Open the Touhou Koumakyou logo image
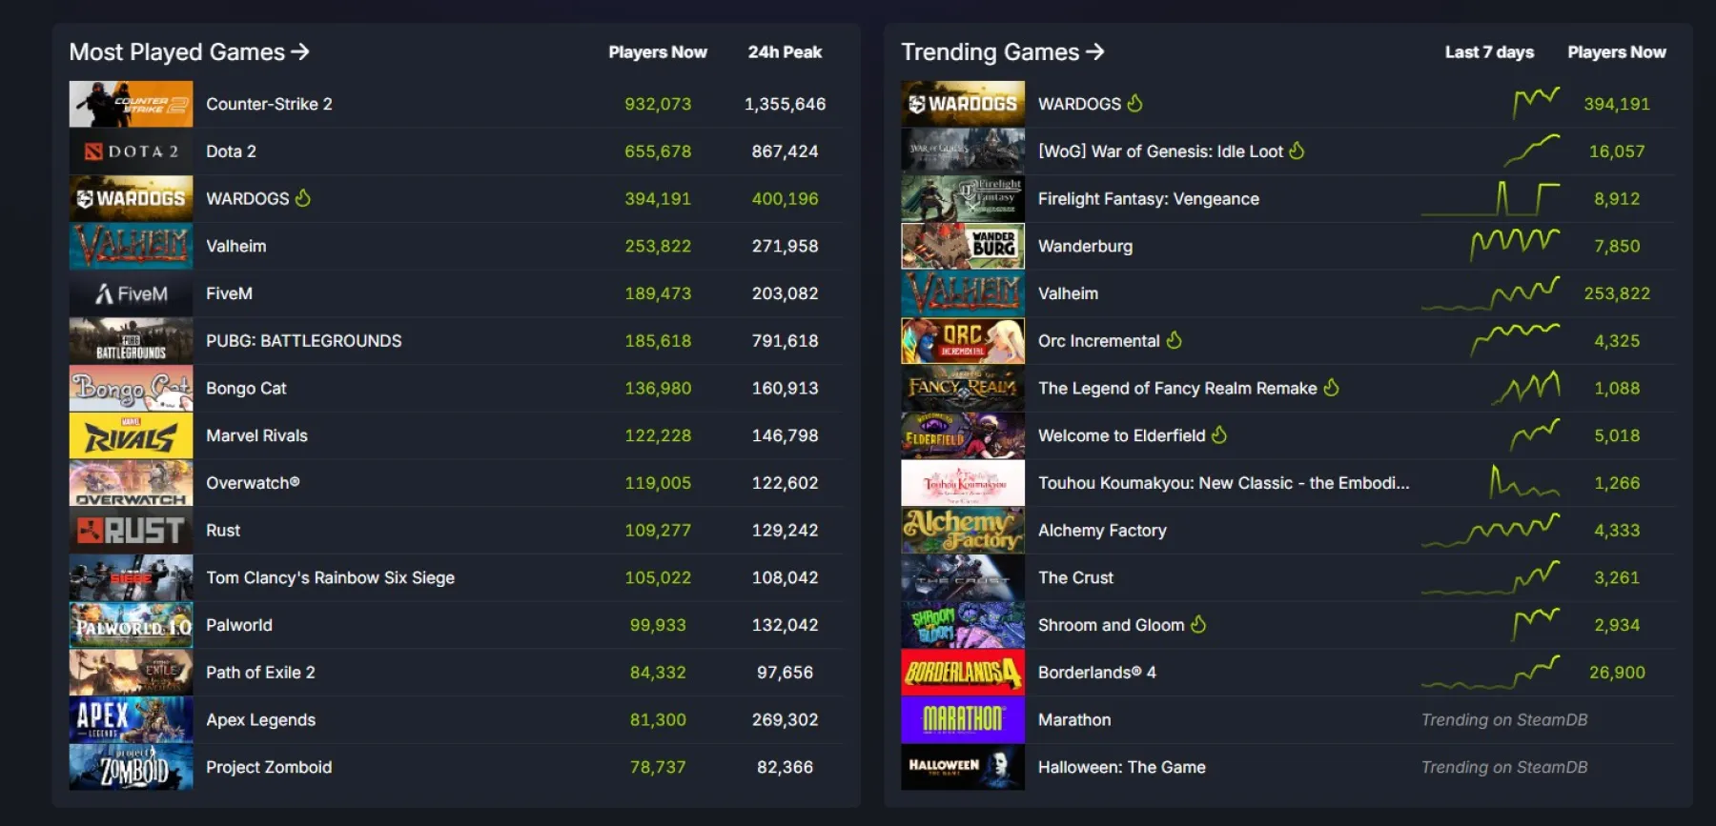Viewport: 1716px width, 826px height. point(963,483)
